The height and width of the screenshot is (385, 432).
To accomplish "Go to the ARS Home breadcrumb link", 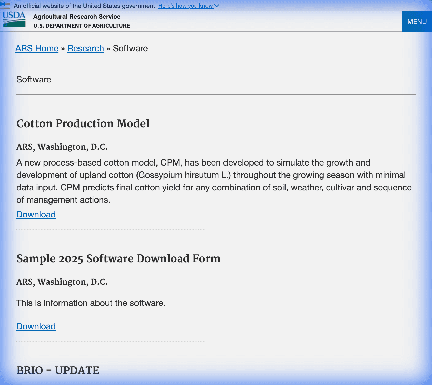I will [37, 49].
